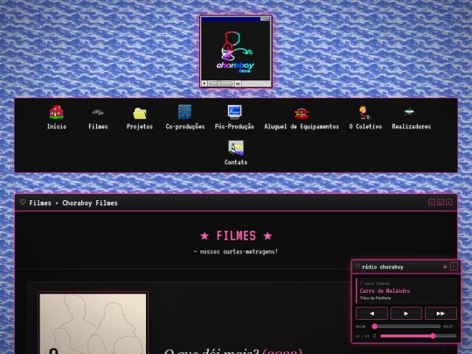Open the O Coletivo character icon
This screenshot has height=354, width=472.
[x=364, y=112]
